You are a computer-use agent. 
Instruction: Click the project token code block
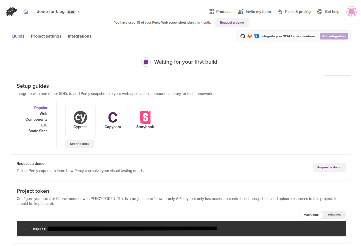181,229
